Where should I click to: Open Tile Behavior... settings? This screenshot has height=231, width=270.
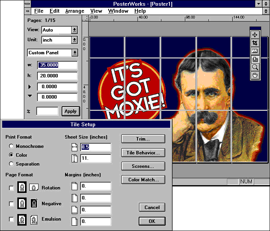coord(143,153)
